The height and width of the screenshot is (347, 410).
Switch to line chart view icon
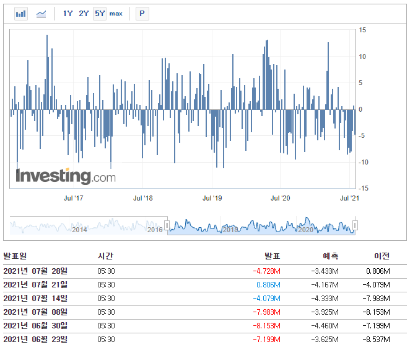click(41, 14)
